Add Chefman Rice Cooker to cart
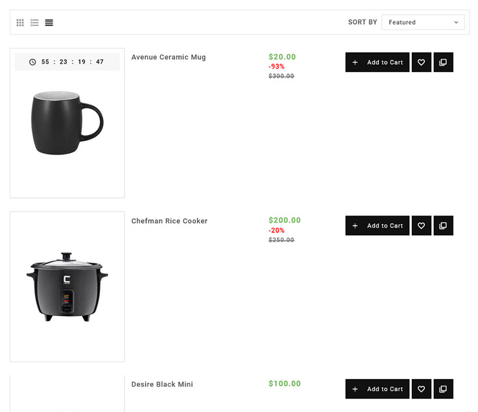Viewport: 478px width, 412px height. pyautogui.click(x=377, y=226)
